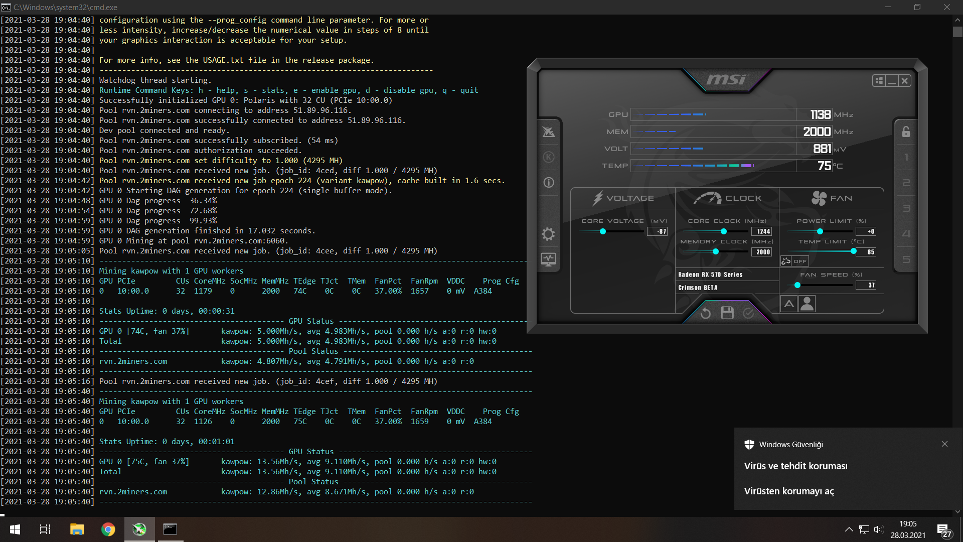Click the Core Voltage slider handle
The width and height of the screenshot is (963, 542).
point(603,231)
